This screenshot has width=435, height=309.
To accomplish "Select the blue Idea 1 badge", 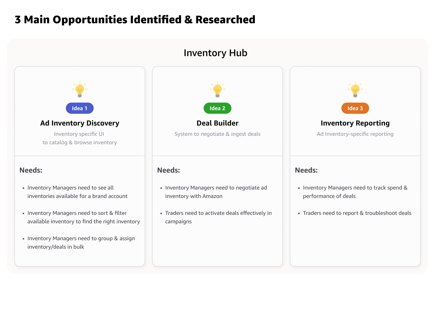I will click(80, 108).
